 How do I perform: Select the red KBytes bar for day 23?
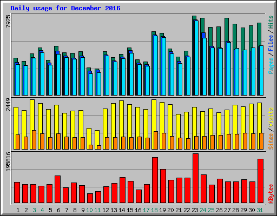click(195, 178)
